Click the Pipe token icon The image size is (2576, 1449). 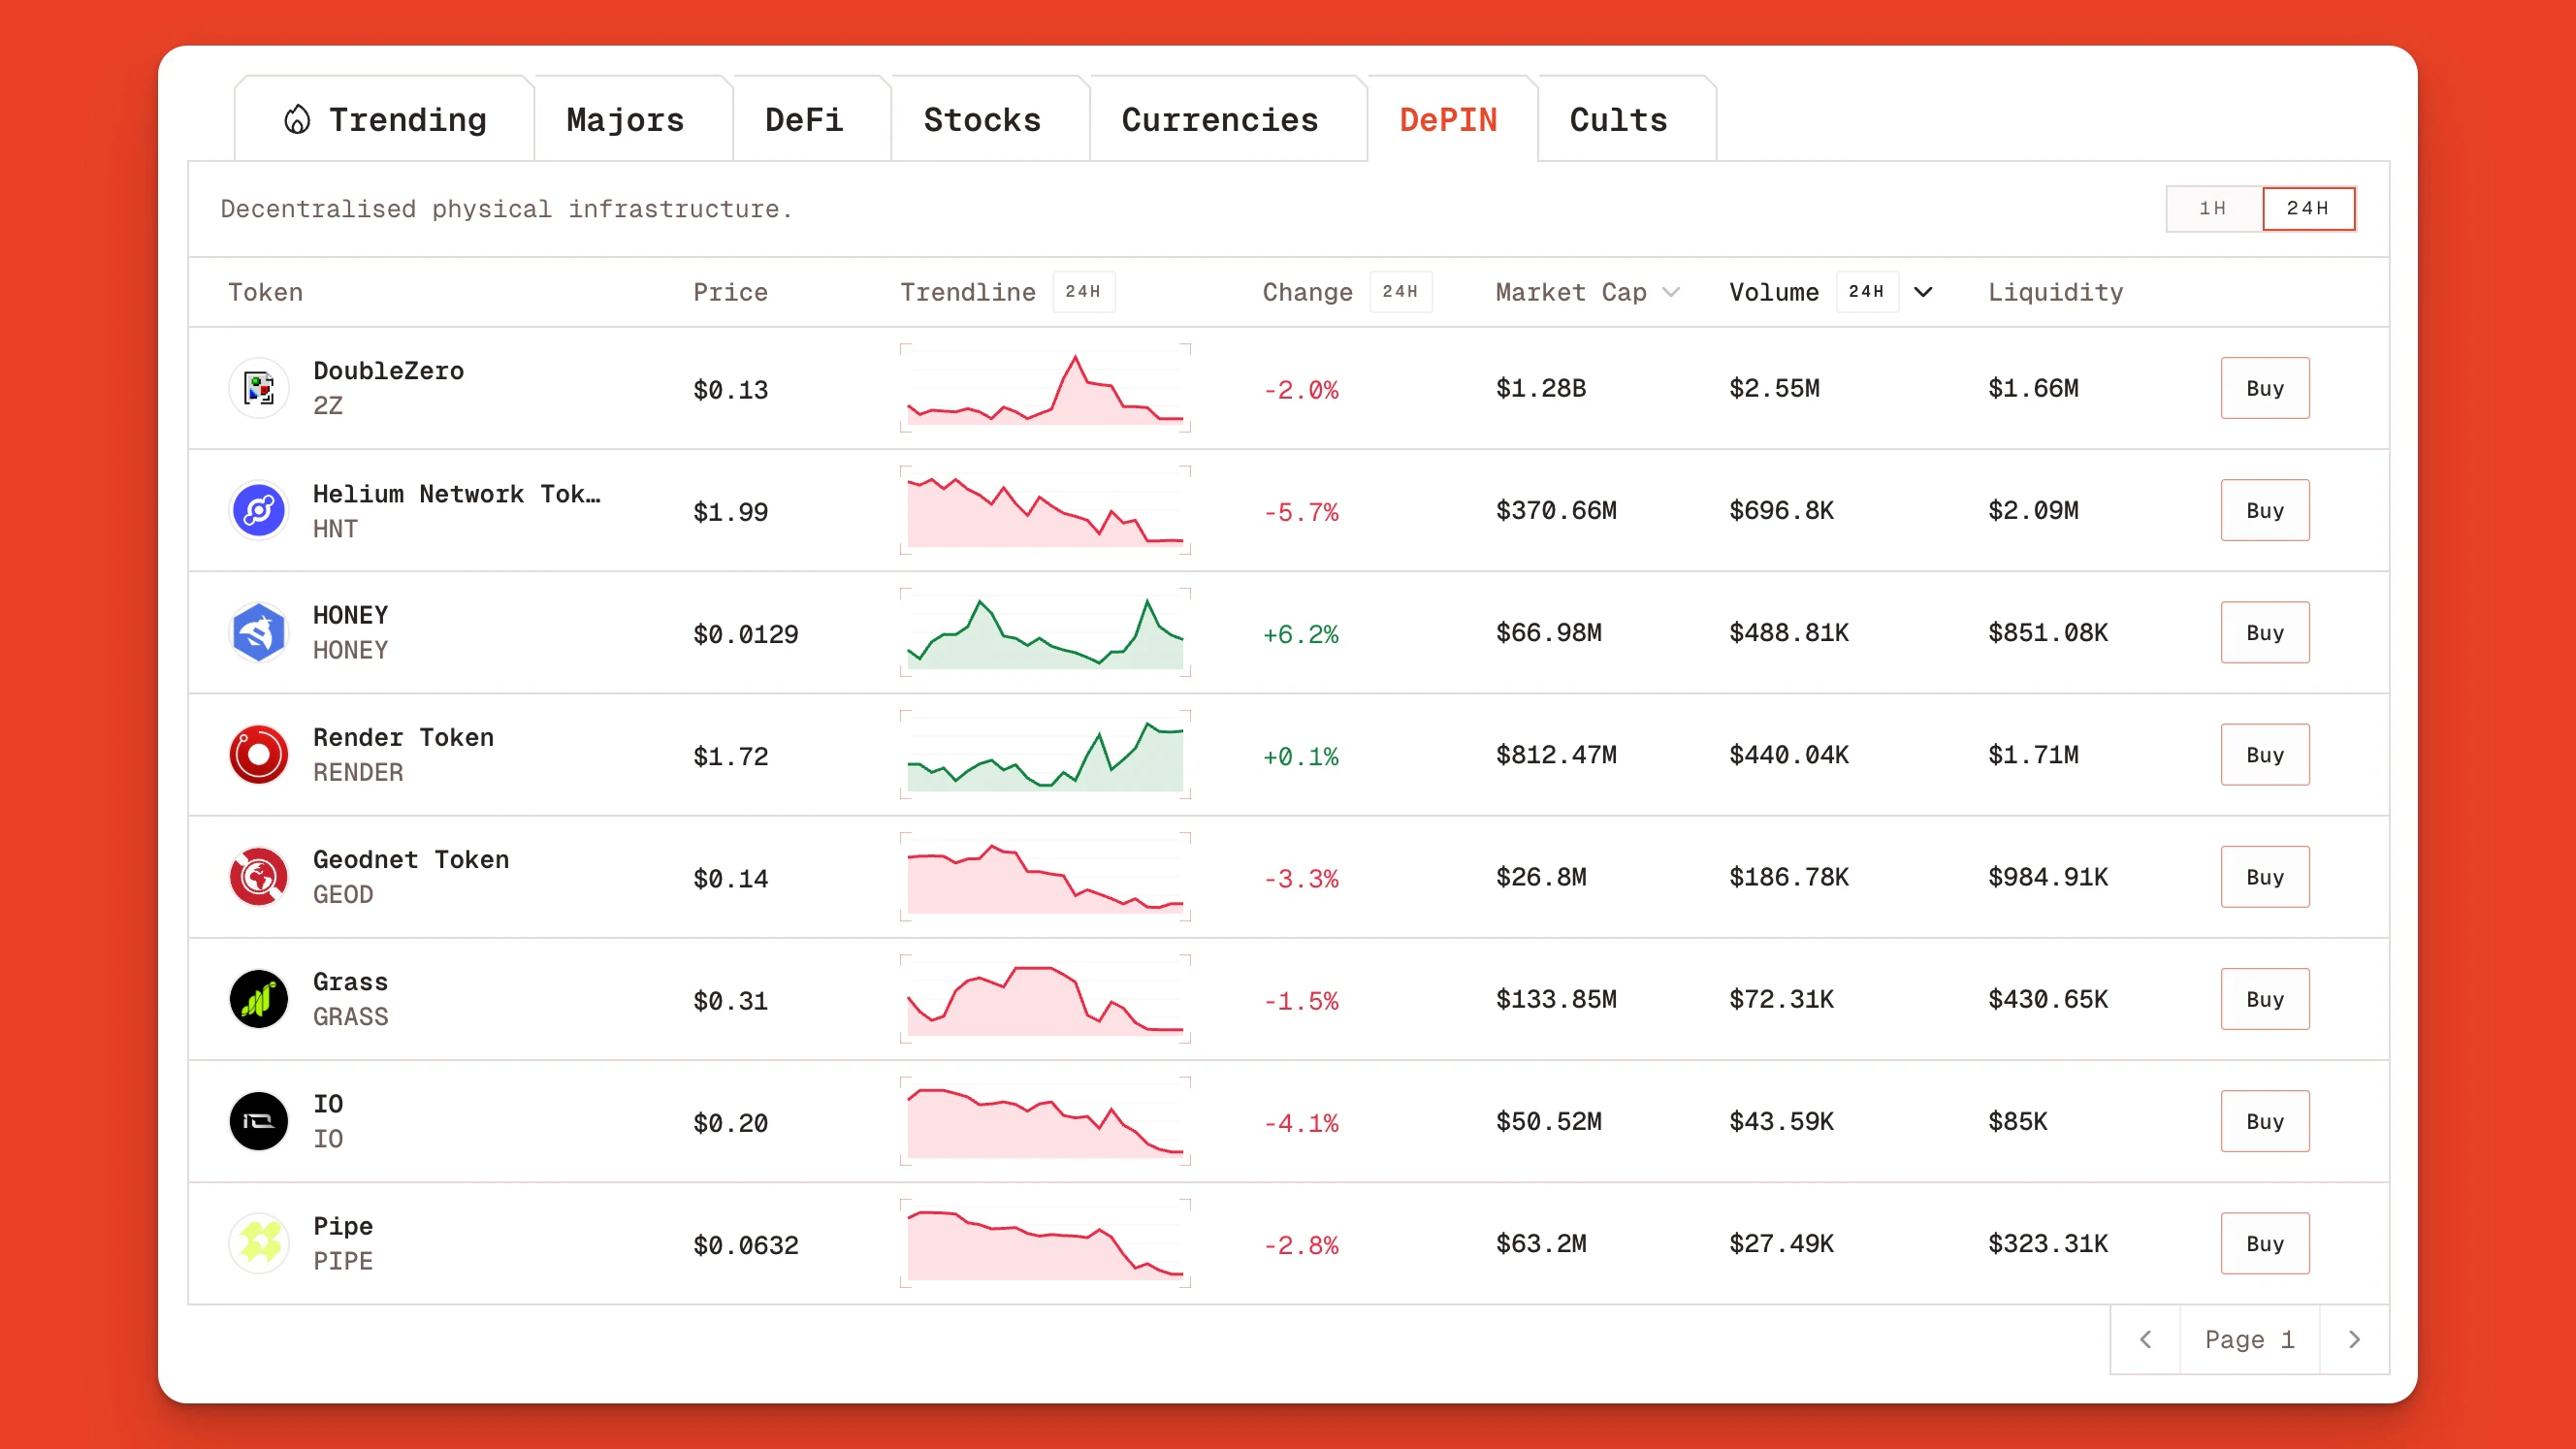click(x=259, y=1243)
